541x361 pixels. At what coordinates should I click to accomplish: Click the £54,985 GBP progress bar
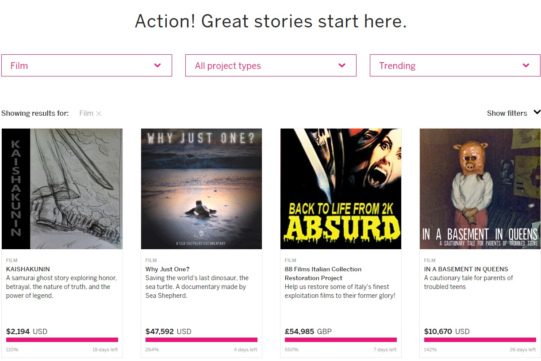coord(341,340)
